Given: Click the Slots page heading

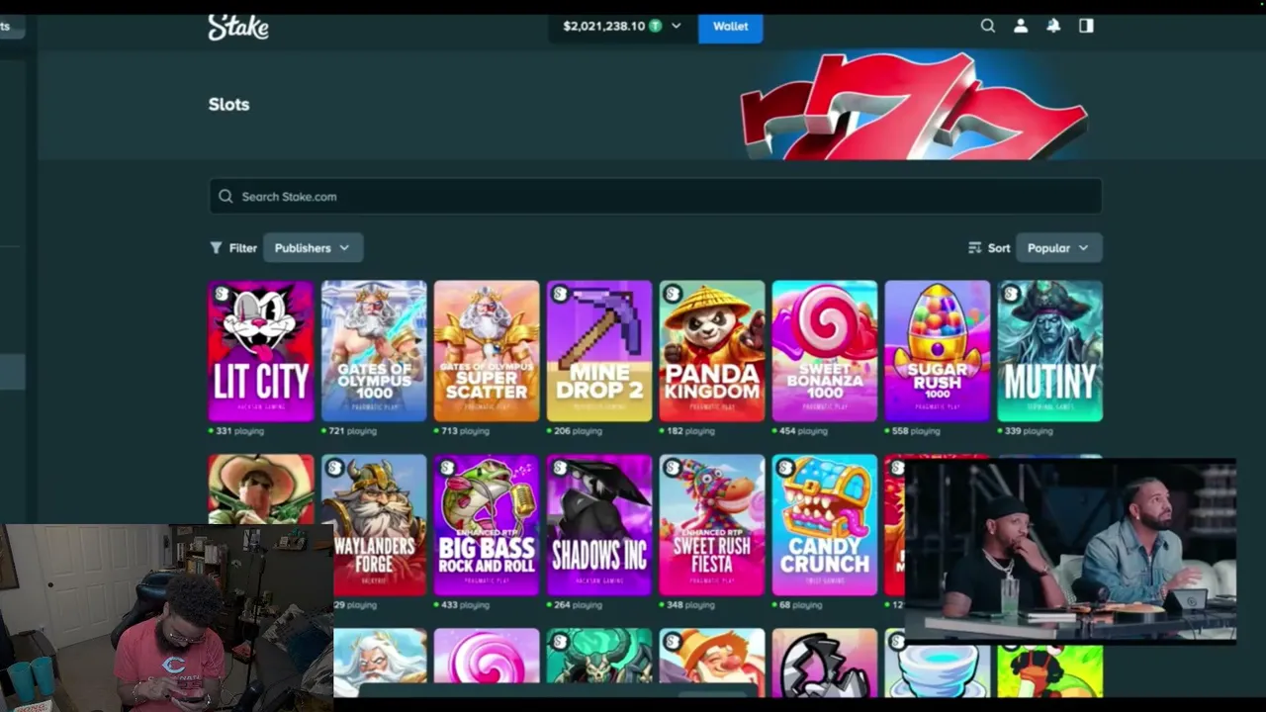Looking at the screenshot, I should (x=228, y=104).
